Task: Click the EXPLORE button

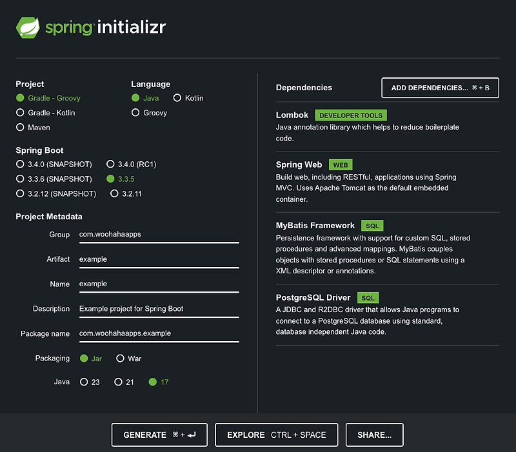Action: pos(277,435)
